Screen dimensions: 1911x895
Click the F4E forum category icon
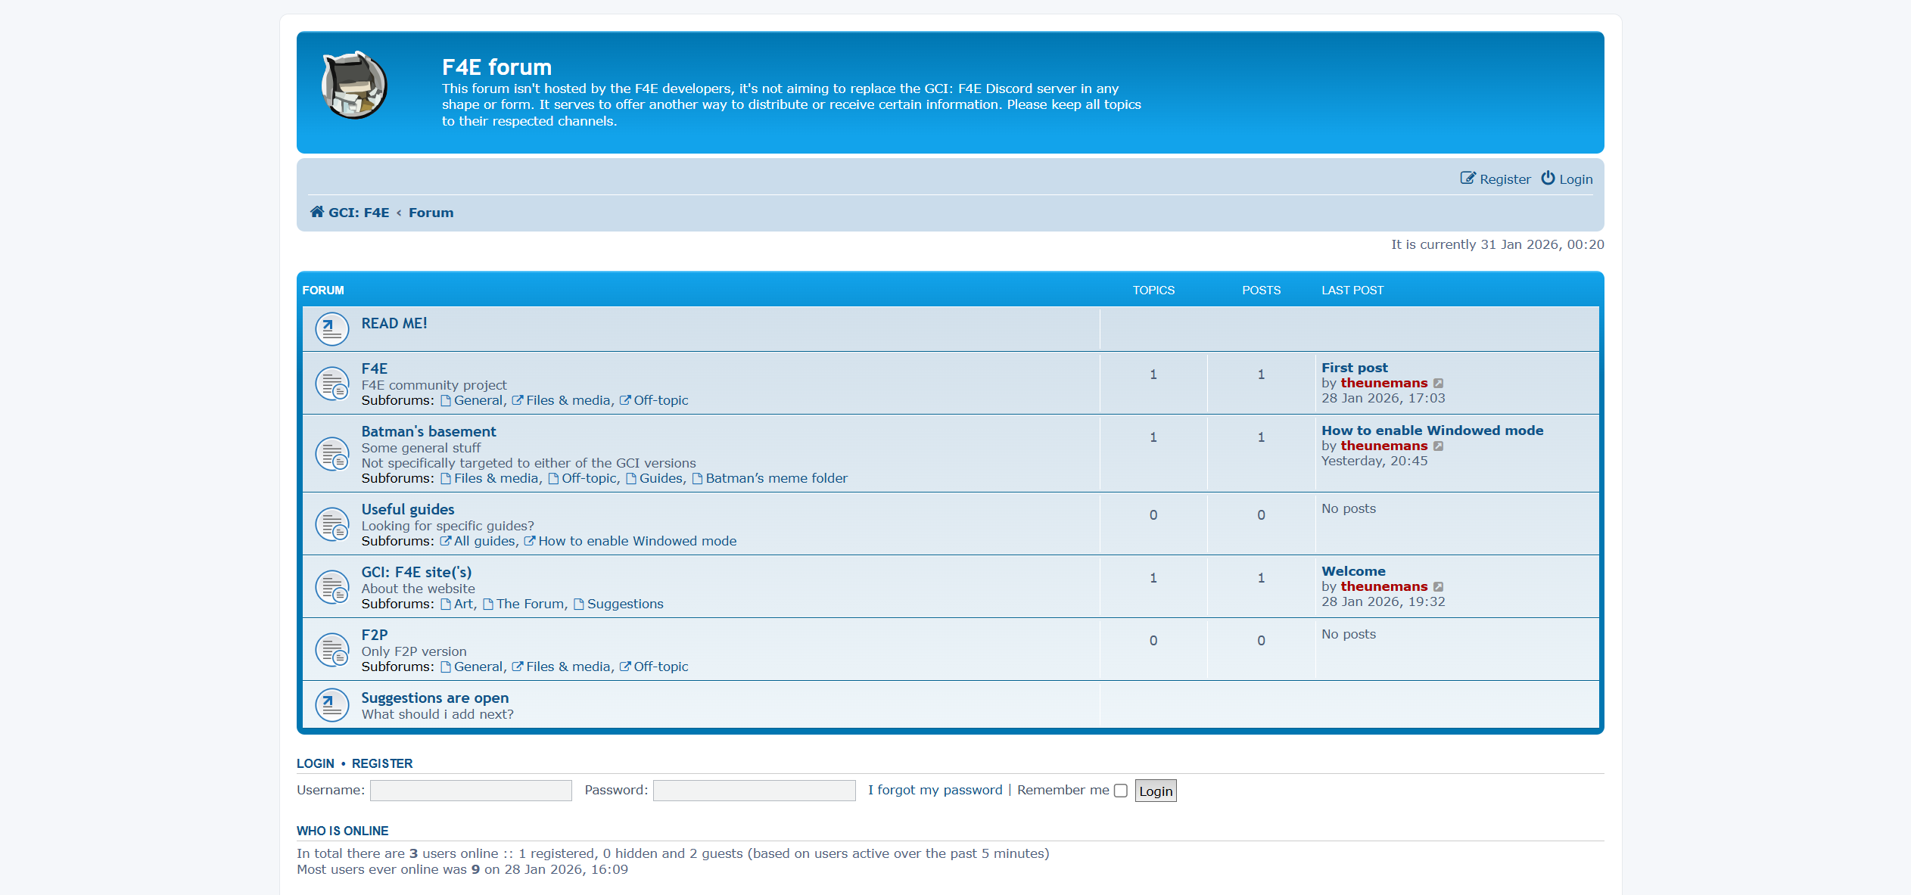click(331, 384)
